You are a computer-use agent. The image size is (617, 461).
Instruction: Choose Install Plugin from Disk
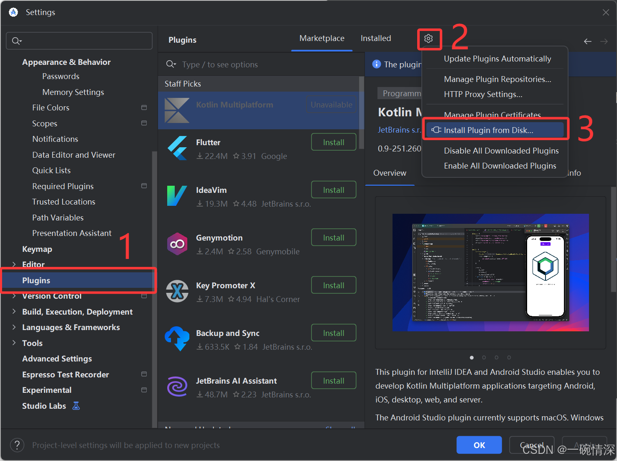click(x=495, y=130)
